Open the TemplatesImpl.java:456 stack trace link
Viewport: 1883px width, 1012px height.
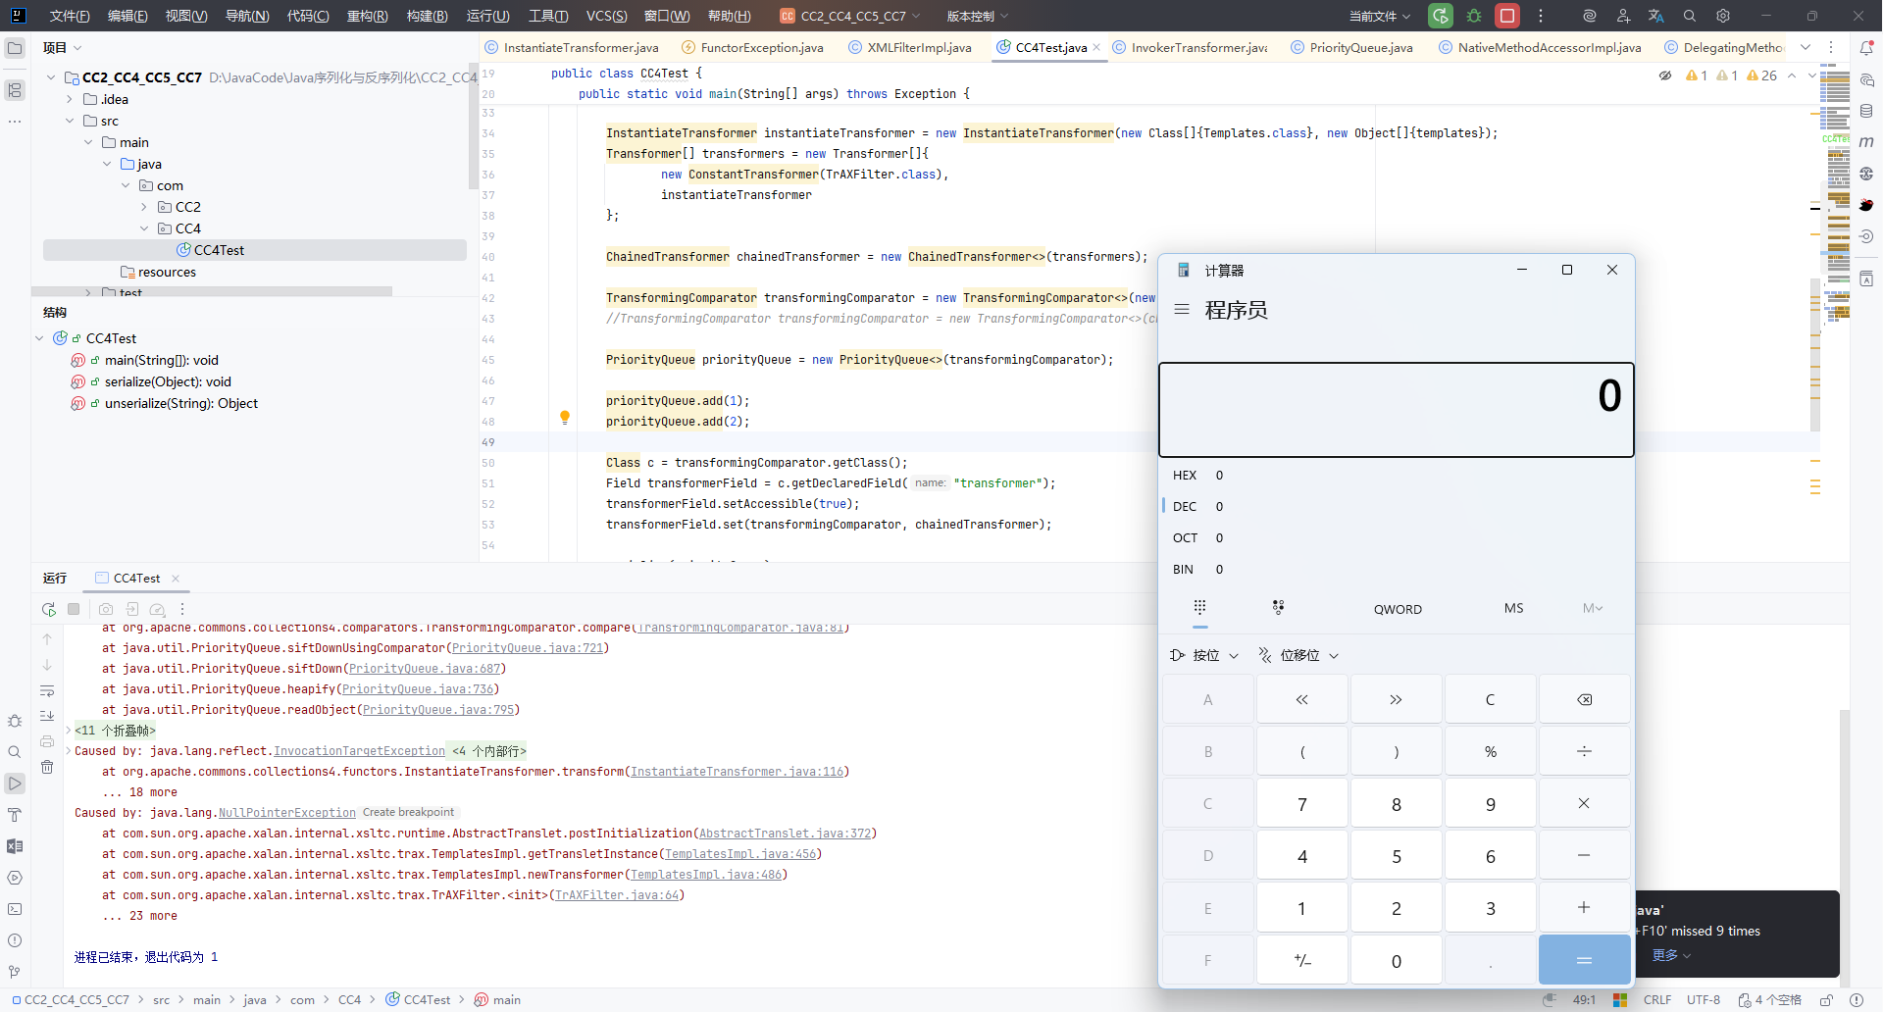[x=739, y=854]
